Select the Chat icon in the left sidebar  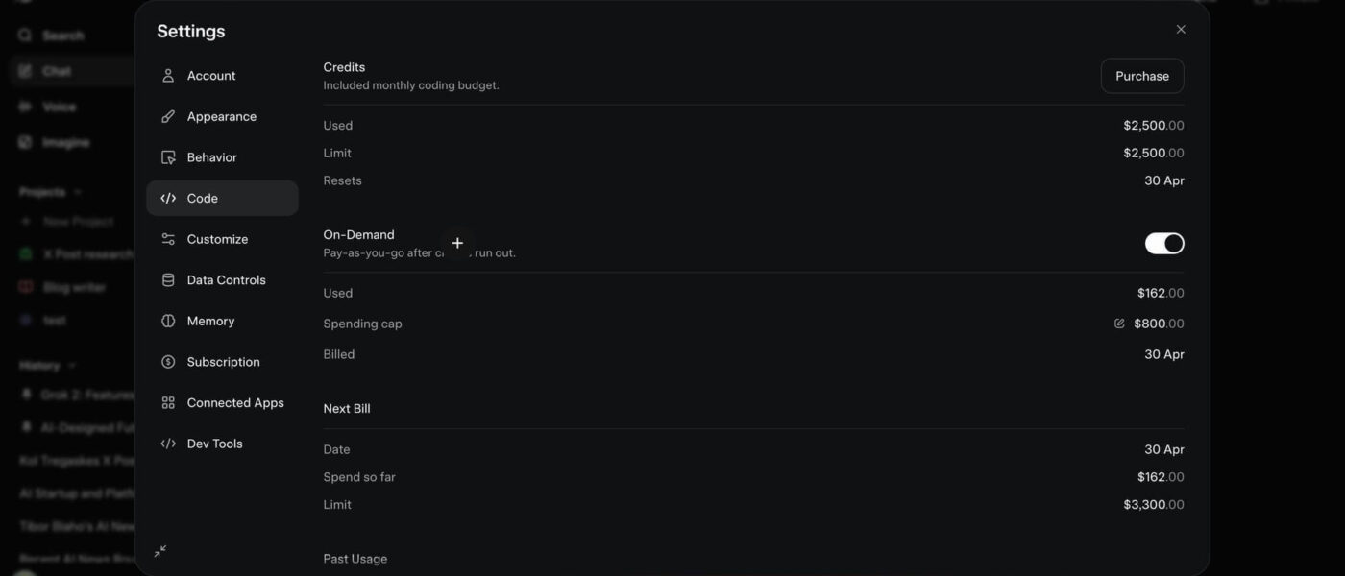pos(23,69)
